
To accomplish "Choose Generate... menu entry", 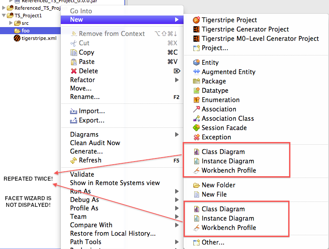I will click(x=86, y=151).
